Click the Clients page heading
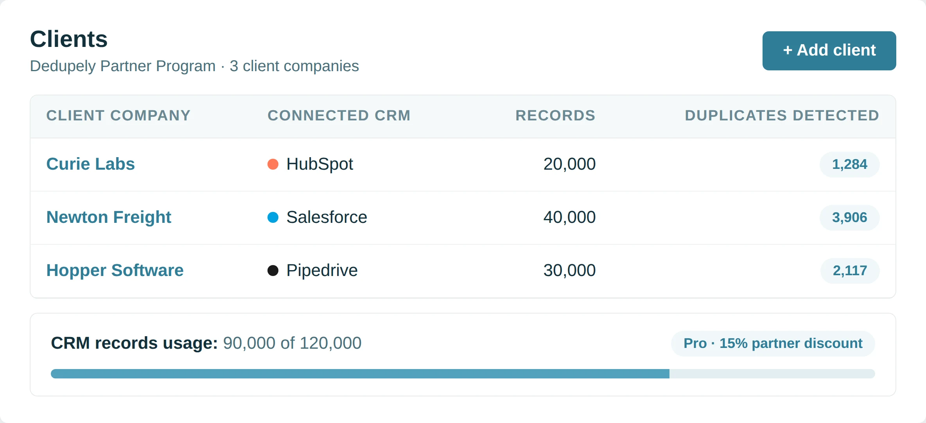Image resolution: width=926 pixels, height=423 pixels. [x=69, y=39]
